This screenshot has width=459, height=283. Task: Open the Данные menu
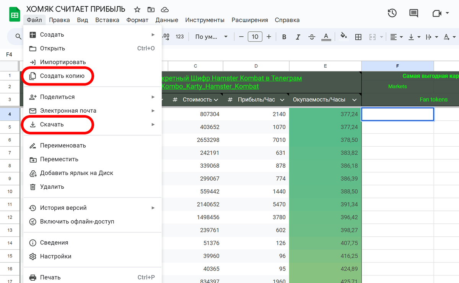click(167, 20)
